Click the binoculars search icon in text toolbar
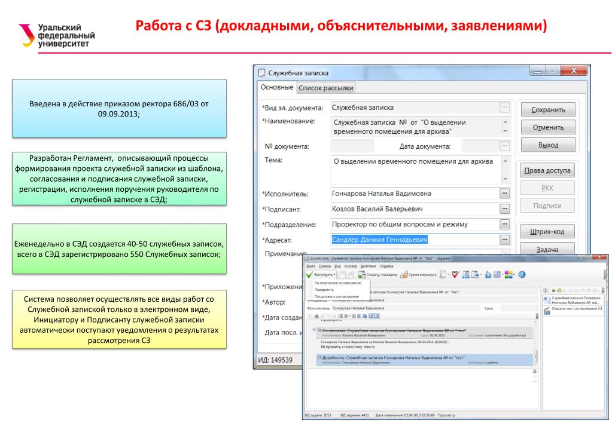 coord(316,316)
